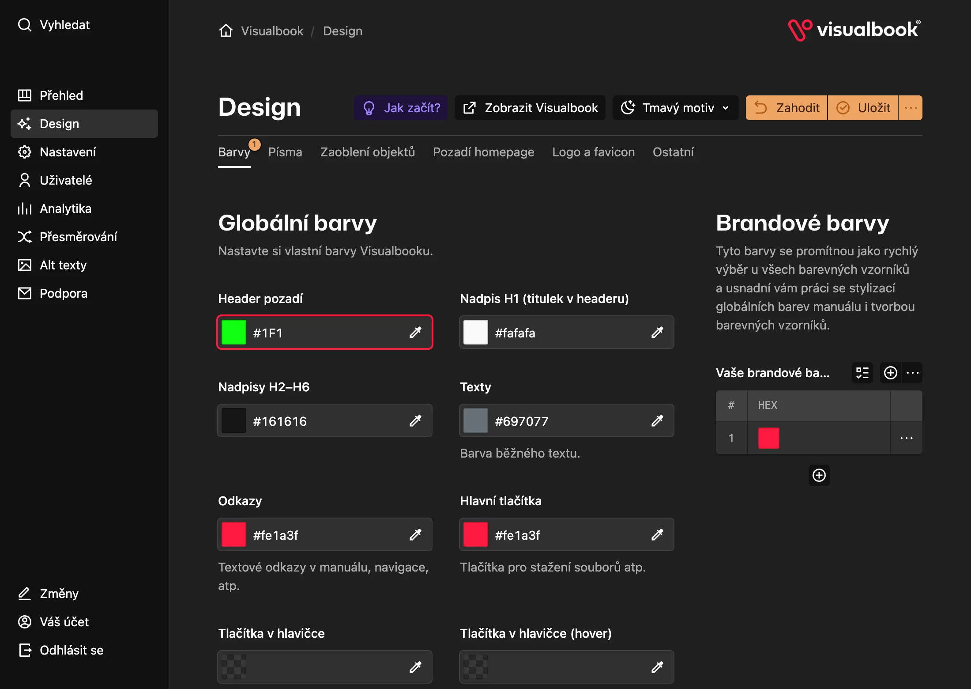The width and height of the screenshot is (971, 689).
Task: Click white swatch of Nadpis H1
Action: tap(476, 332)
